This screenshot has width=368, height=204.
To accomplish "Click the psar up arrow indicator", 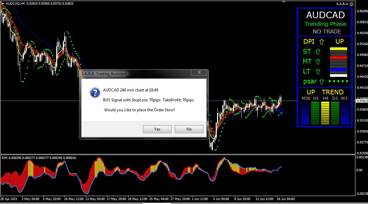I will (x=321, y=81).
